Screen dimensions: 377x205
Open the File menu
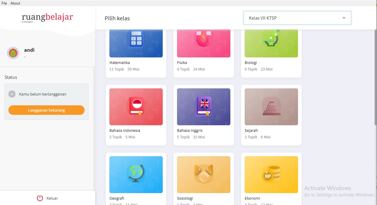(4, 3)
